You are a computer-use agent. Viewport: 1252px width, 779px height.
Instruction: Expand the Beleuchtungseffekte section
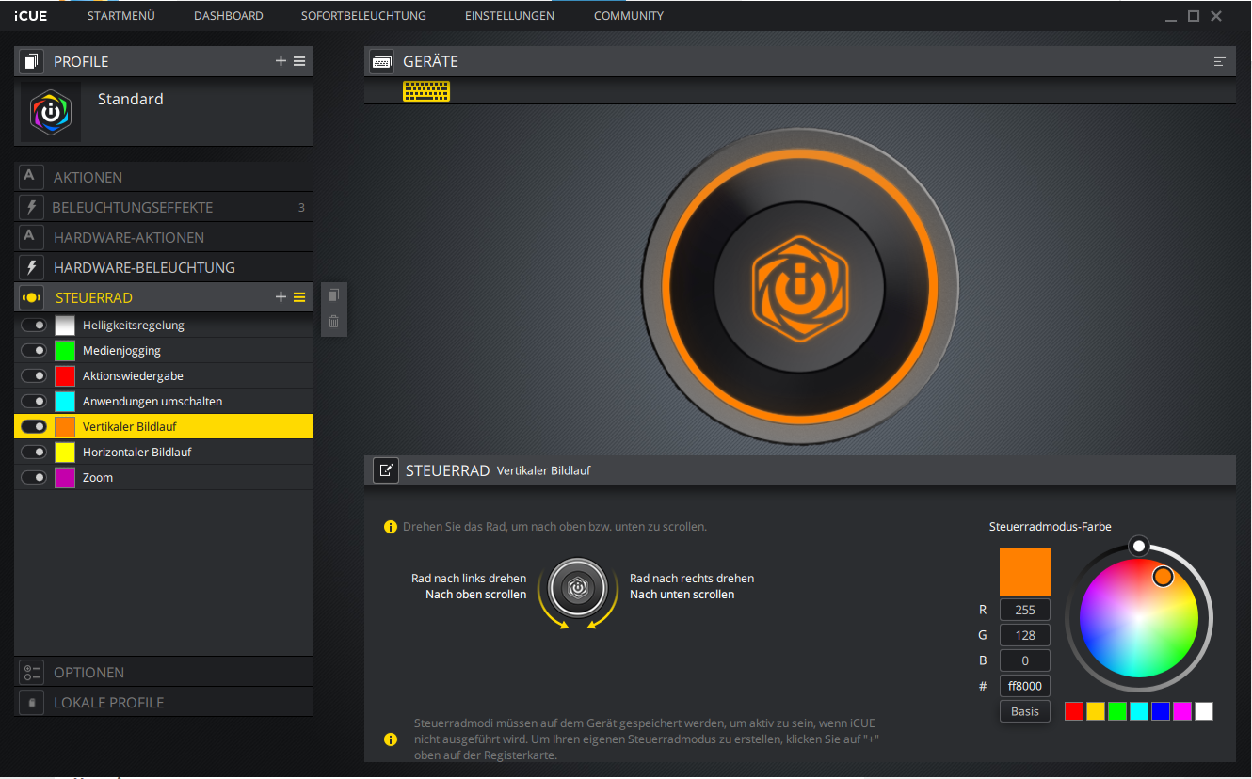(164, 207)
